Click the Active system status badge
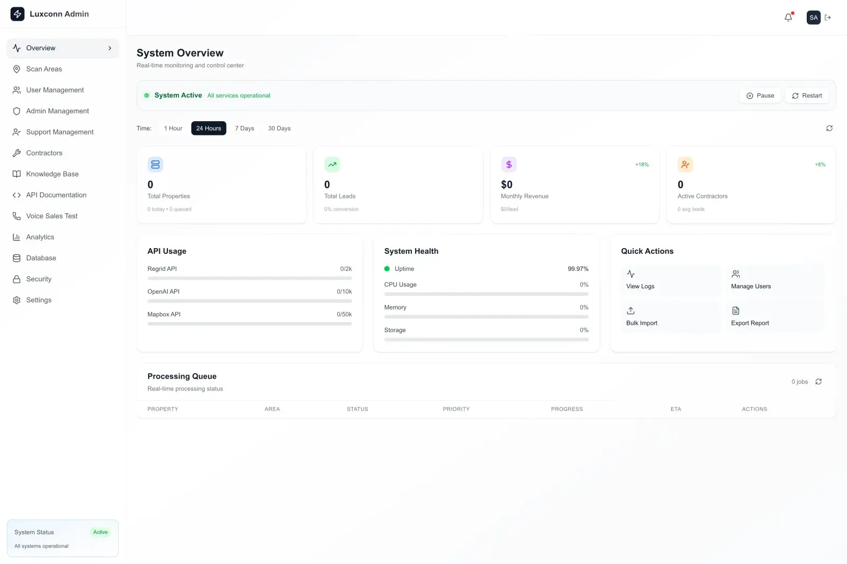The width and height of the screenshot is (847, 564). pos(101,532)
